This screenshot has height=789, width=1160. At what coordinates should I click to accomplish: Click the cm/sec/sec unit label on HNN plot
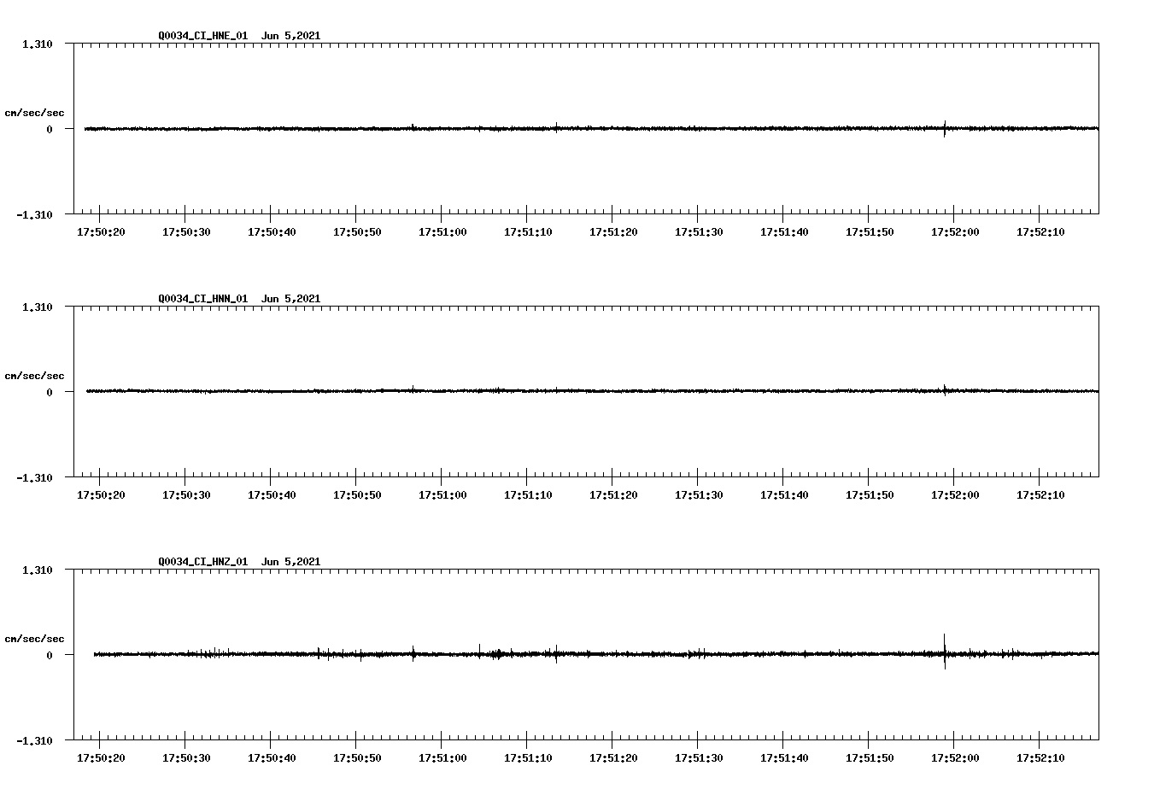click(x=34, y=376)
